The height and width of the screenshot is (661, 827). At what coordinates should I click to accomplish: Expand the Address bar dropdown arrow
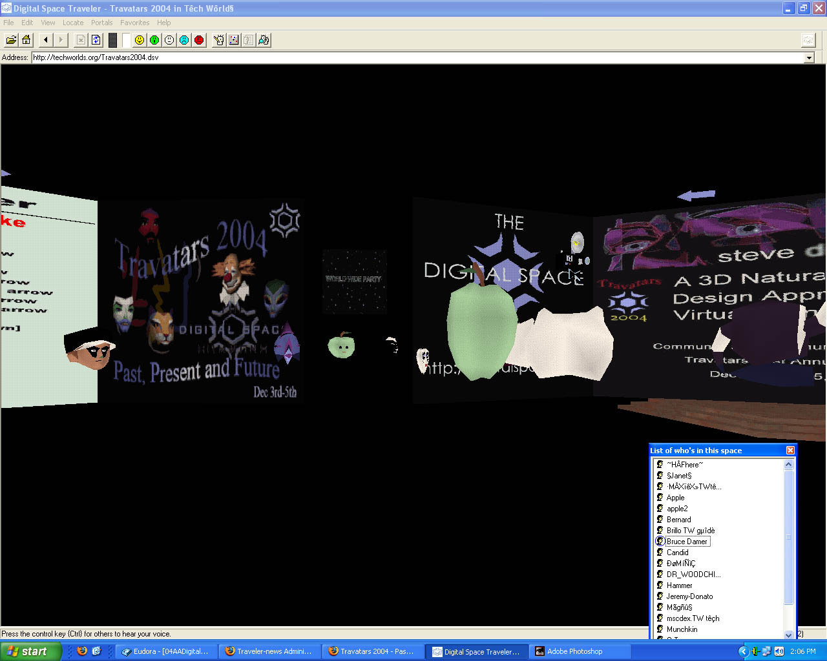point(809,57)
